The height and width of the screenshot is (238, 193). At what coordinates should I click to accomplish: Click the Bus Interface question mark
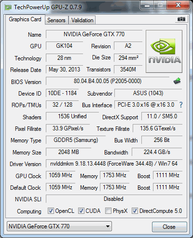[181, 105]
